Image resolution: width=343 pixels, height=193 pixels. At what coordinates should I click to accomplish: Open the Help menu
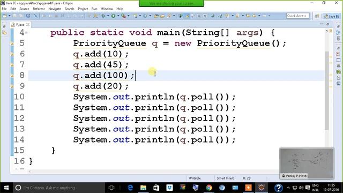coord(120,9)
